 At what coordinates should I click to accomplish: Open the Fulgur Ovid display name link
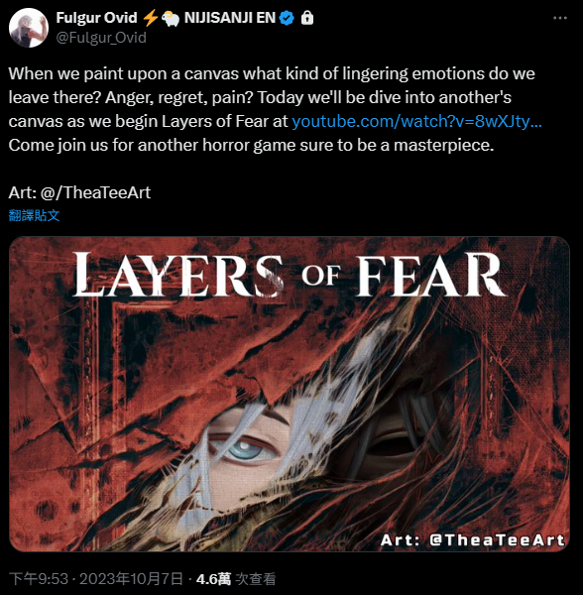click(96, 18)
